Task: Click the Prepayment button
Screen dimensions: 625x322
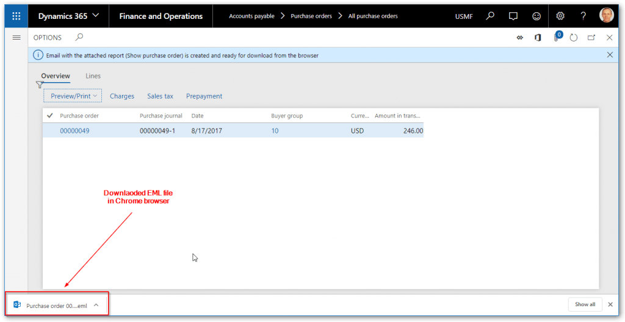Action: click(204, 96)
